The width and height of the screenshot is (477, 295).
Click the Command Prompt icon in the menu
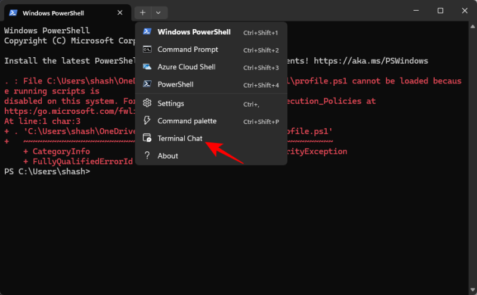coord(147,49)
